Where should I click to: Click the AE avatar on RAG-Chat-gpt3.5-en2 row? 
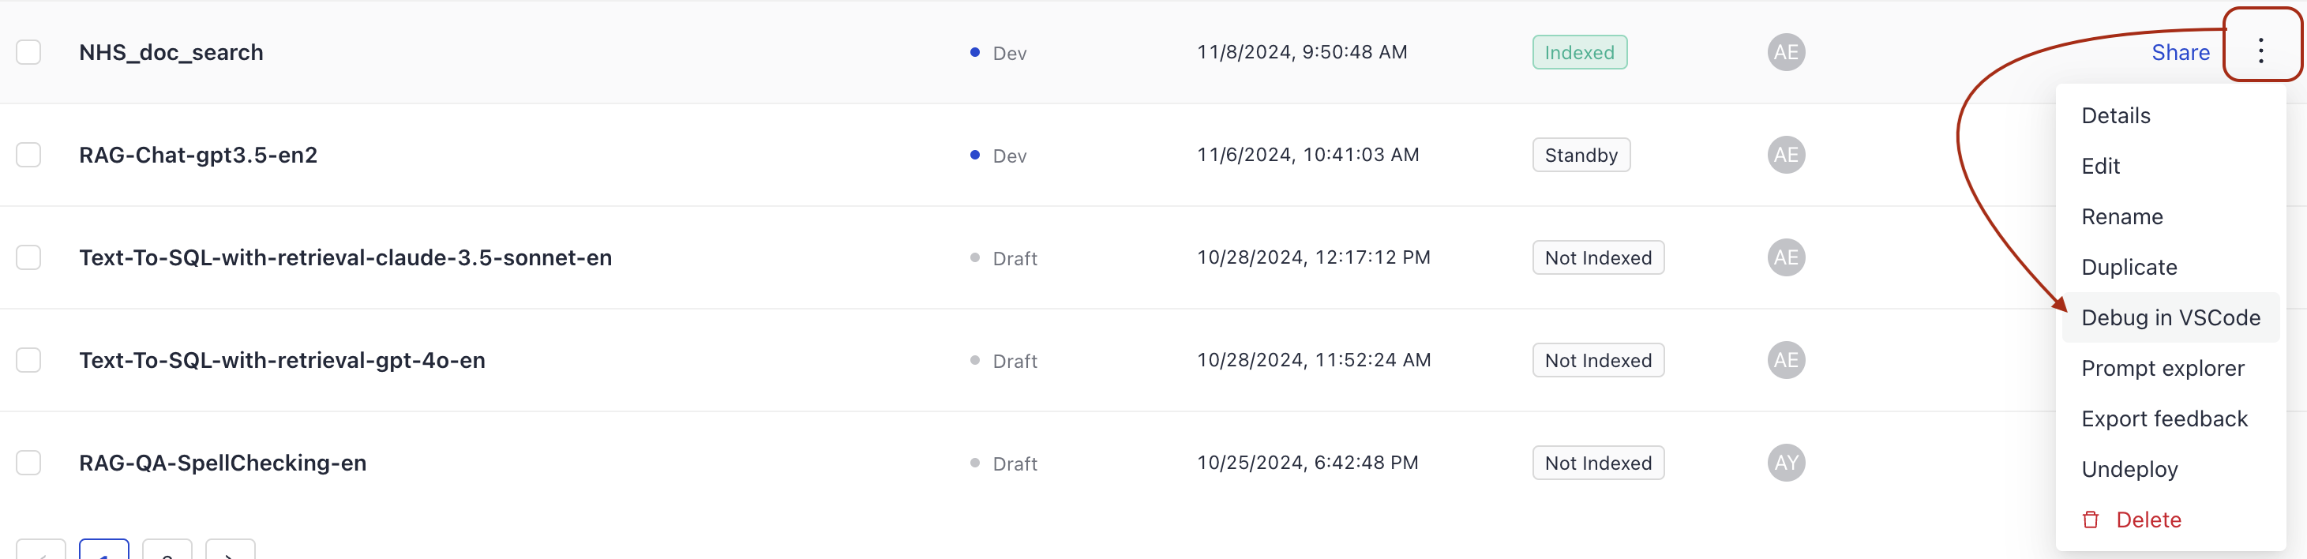pos(1786,155)
